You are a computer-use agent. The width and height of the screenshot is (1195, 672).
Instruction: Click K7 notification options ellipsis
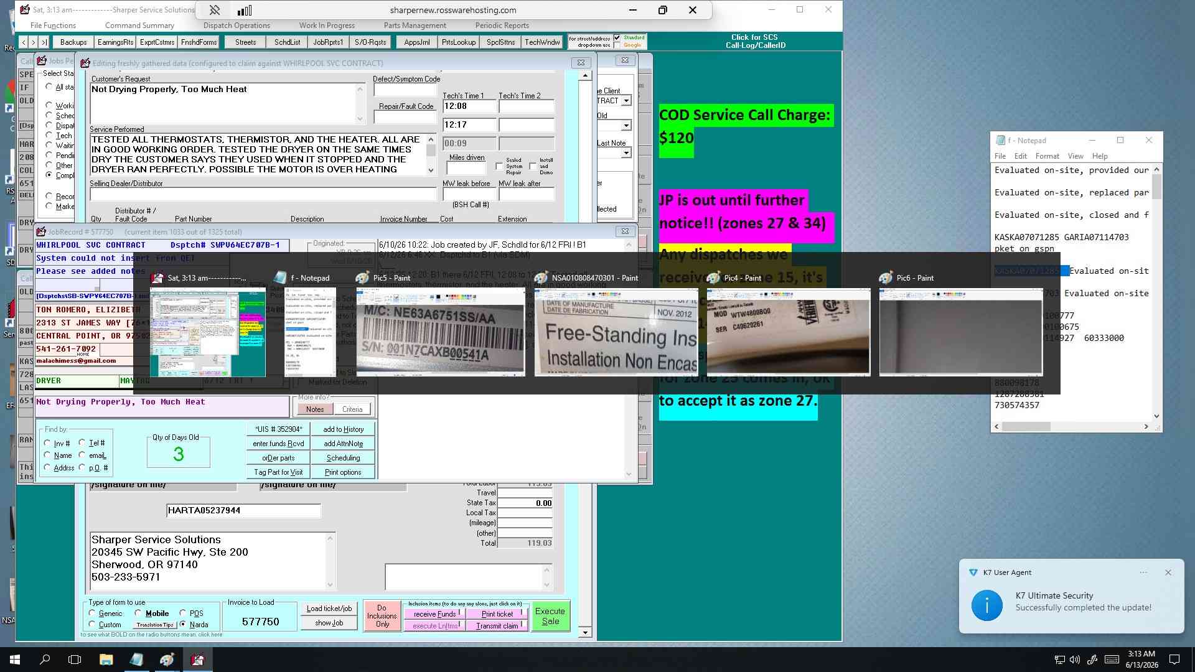[x=1143, y=572]
